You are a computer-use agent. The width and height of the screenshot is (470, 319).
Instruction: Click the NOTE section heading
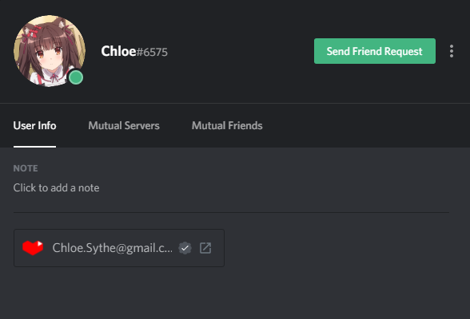tap(26, 168)
